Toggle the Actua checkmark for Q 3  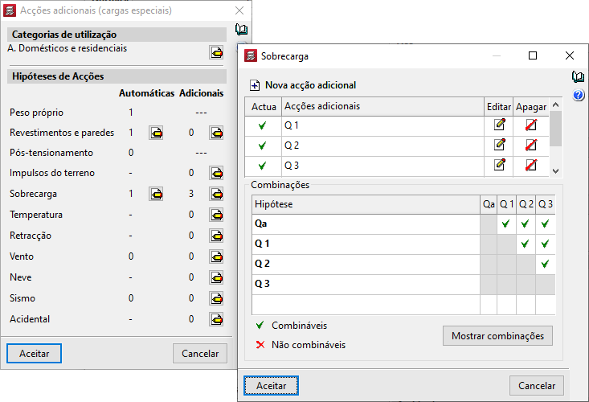click(x=262, y=166)
